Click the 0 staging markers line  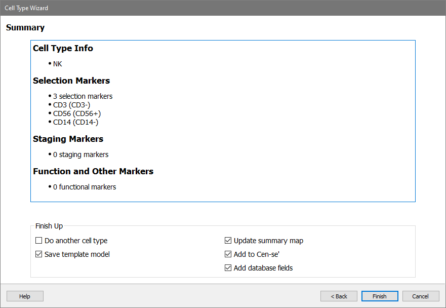pyautogui.click(x=80, y=155)
